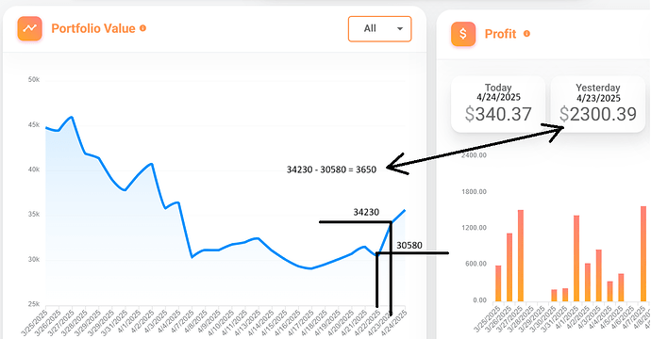The height and width of the screenshot is (339, 651).
Task: Click the first 3/25/2025 profit bar
Action: 498,283
